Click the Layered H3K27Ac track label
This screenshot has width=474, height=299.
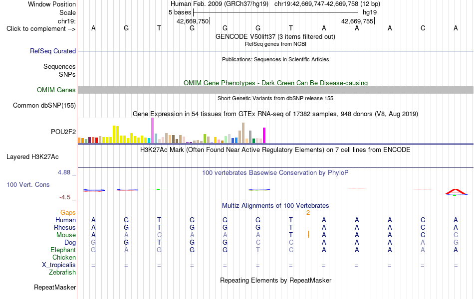tap(32, 157)
